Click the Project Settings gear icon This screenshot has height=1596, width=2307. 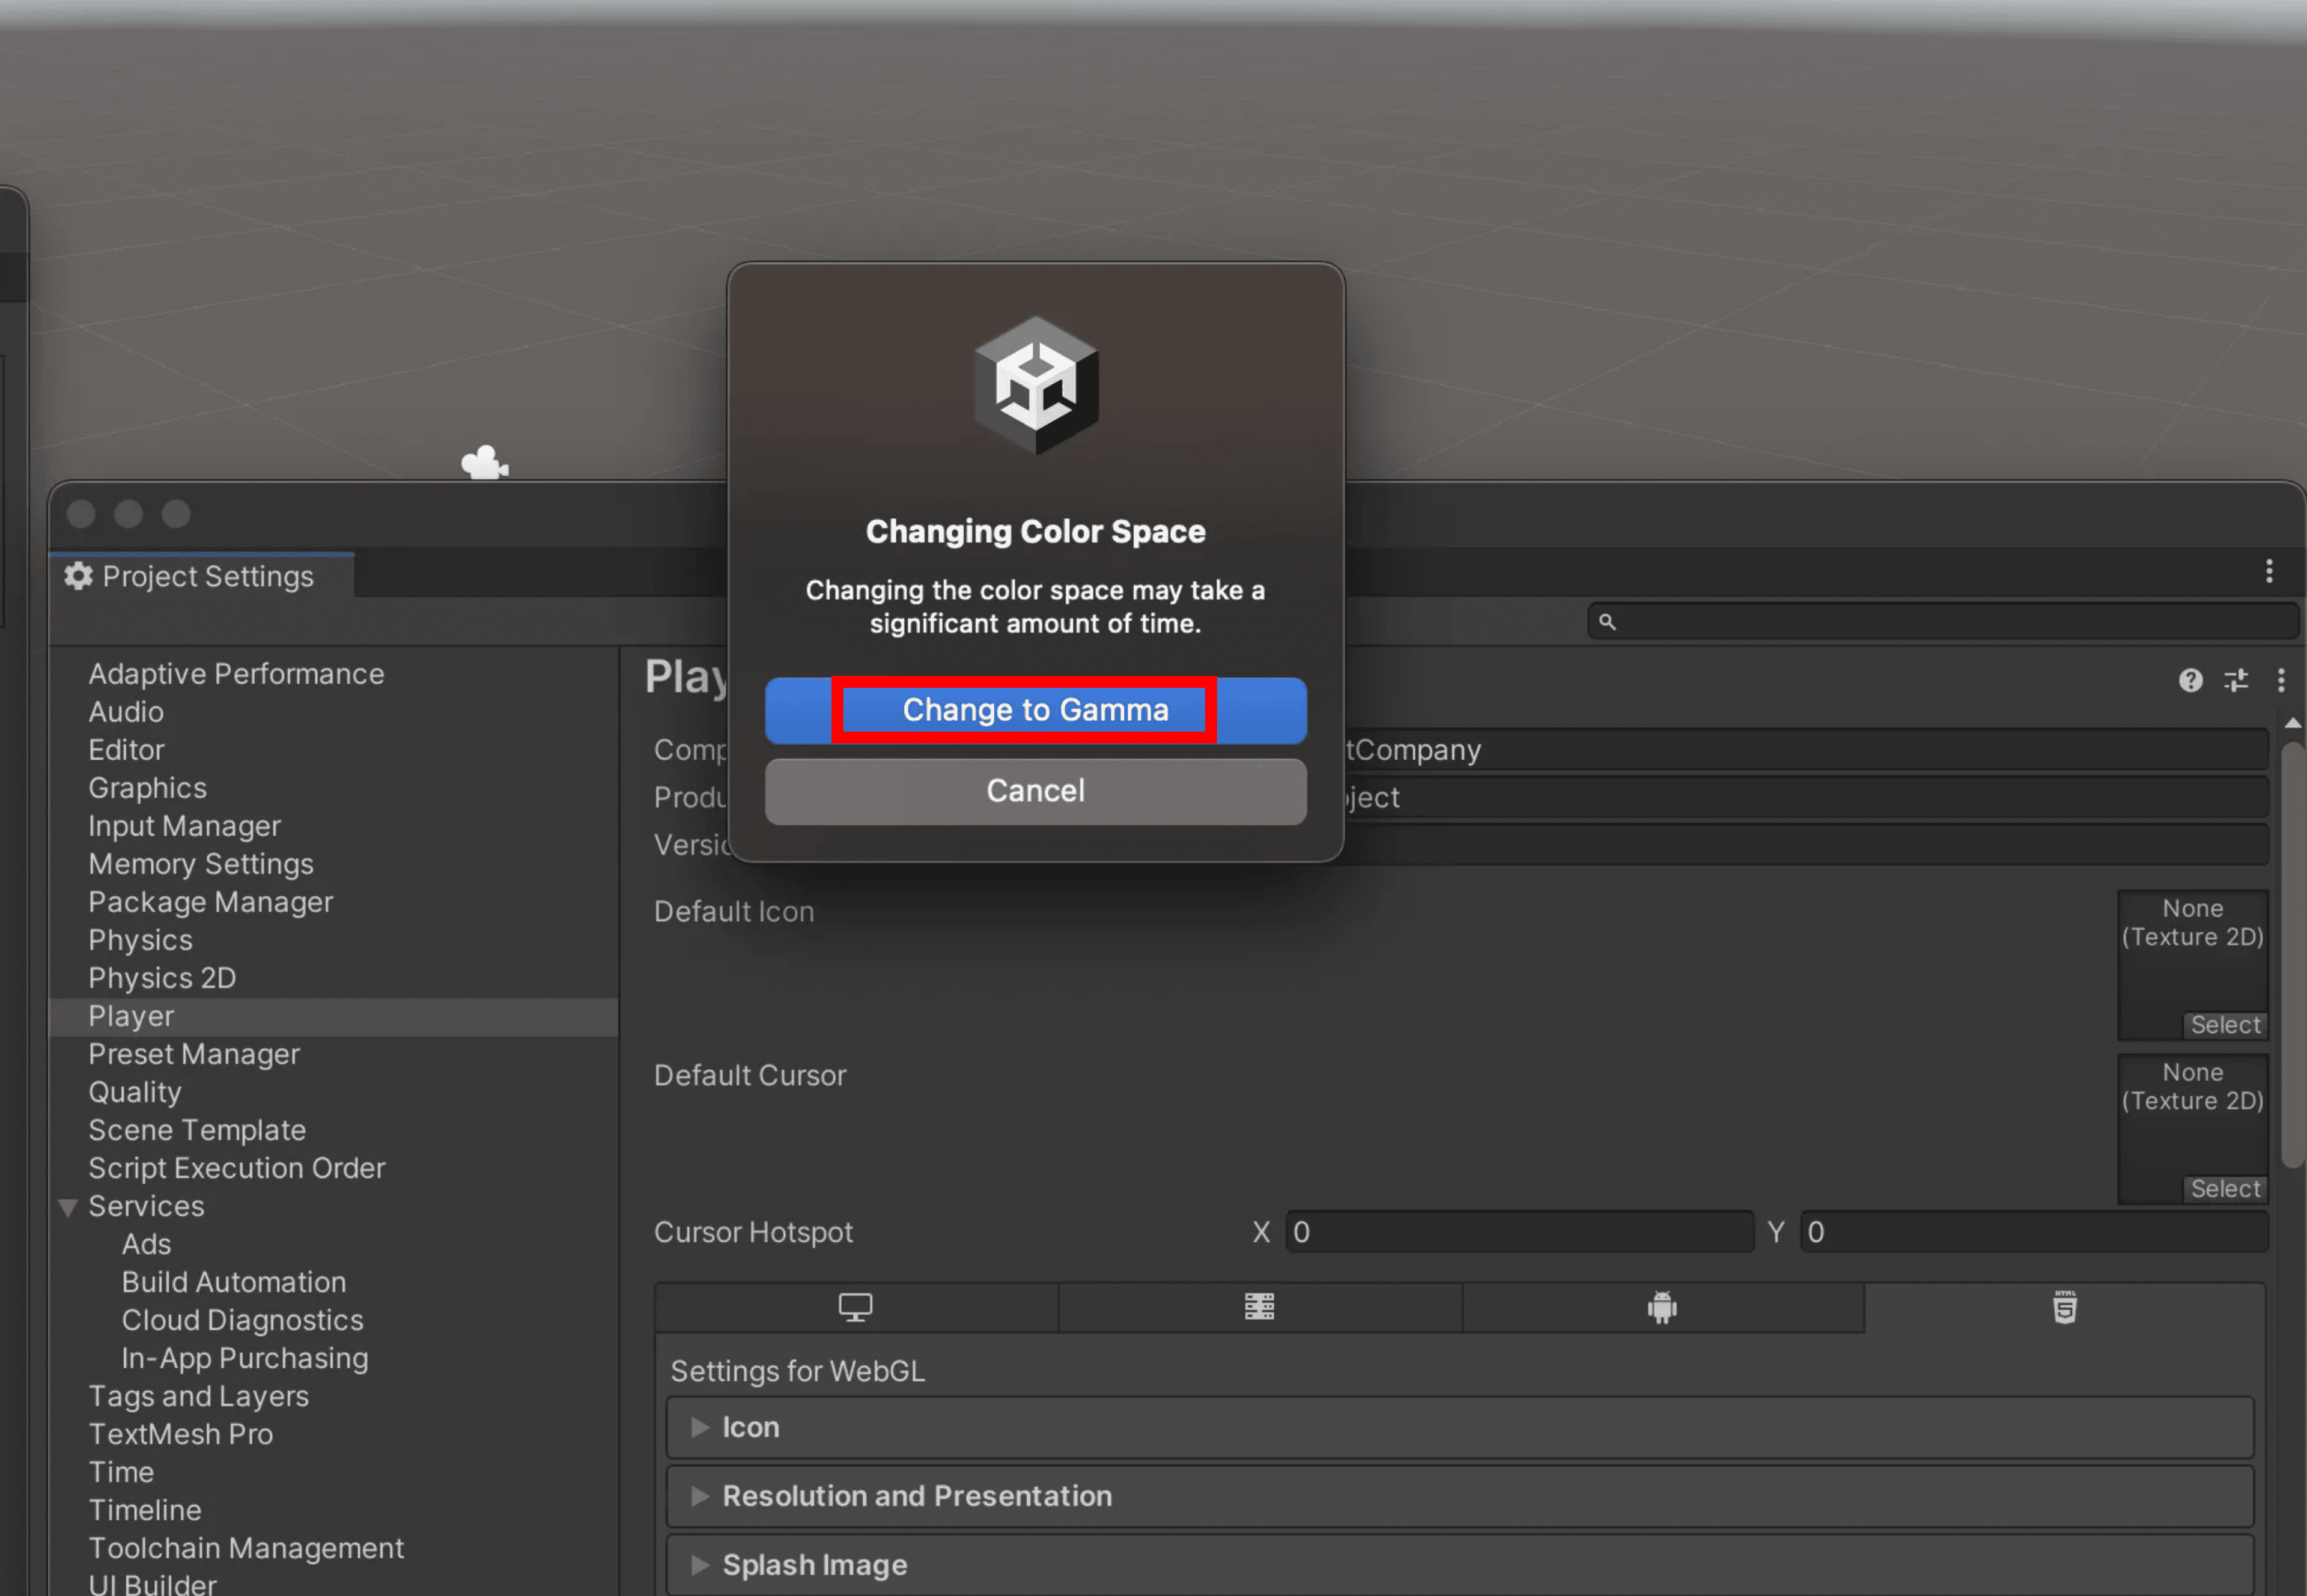click(78, 576)
